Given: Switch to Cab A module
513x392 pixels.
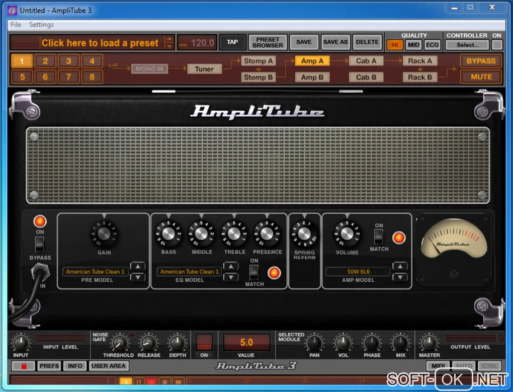Looking at the screenshot, I should pyautogui.click(x=366, y=61).
